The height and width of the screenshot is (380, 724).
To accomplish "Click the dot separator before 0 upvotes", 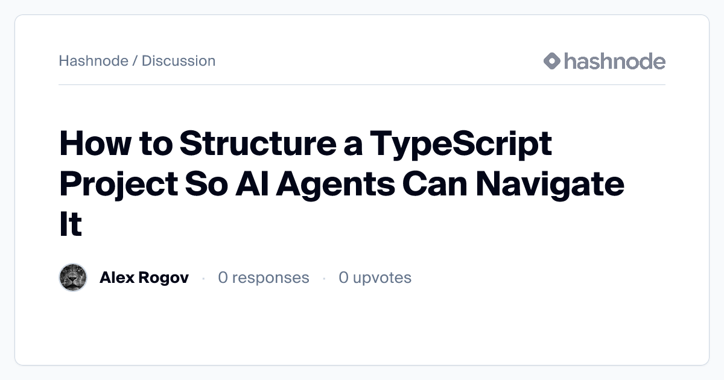I will coord(324,278).
